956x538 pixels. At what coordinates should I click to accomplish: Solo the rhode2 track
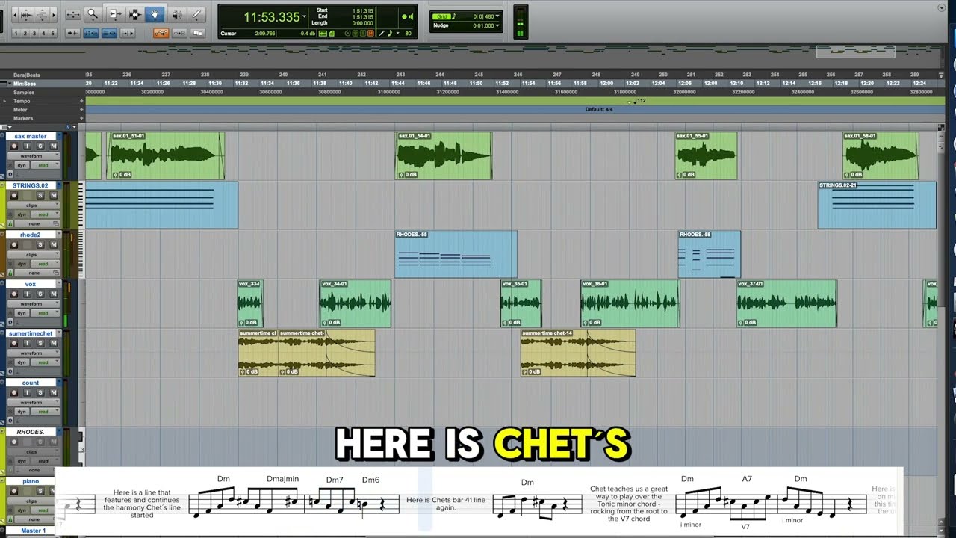click(40, 245)
